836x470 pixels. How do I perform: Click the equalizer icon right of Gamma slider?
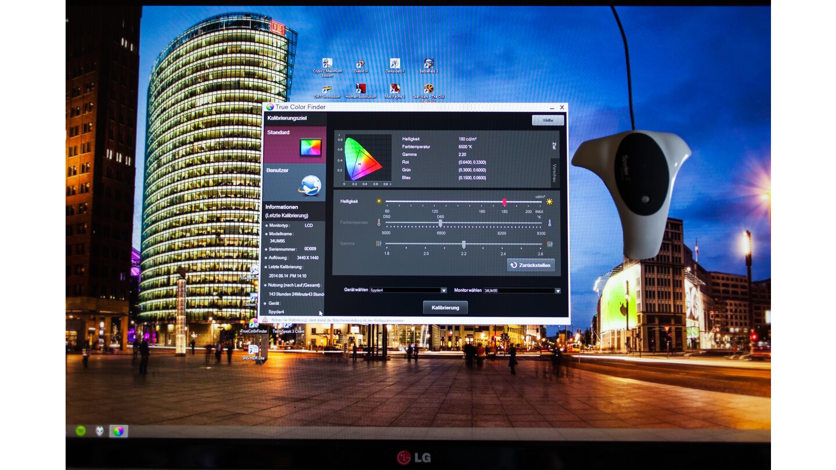[549, 244]
